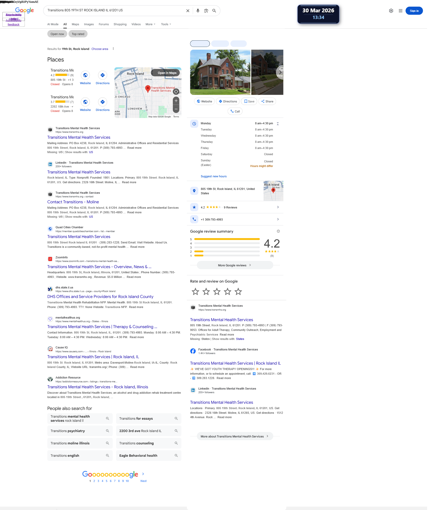
Task: Open DHS Offices and Service Providers result
Action: pyautogui.click(x=100, y=297)
